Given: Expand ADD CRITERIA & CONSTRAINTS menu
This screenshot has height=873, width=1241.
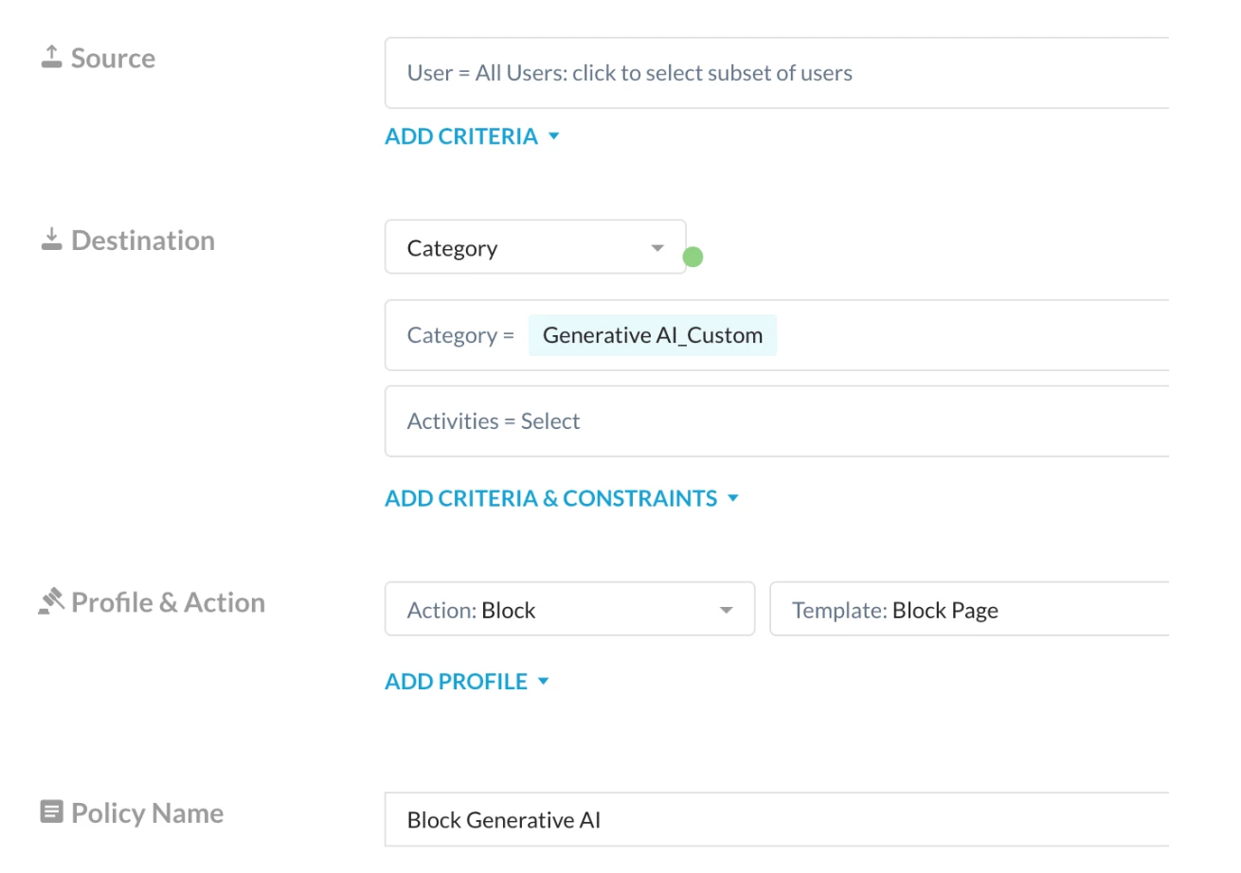Looking at the screenshot, I should 561,498.
